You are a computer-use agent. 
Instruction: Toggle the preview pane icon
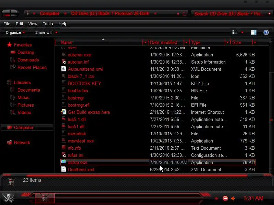[254, 32]
